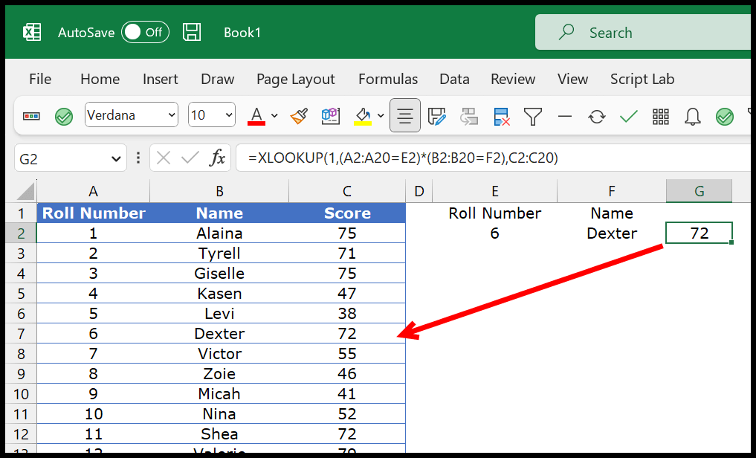This screenshot has height=458, width=756.
Task: Click the Select All corner triangle
Action: click(x=25, y=191)
